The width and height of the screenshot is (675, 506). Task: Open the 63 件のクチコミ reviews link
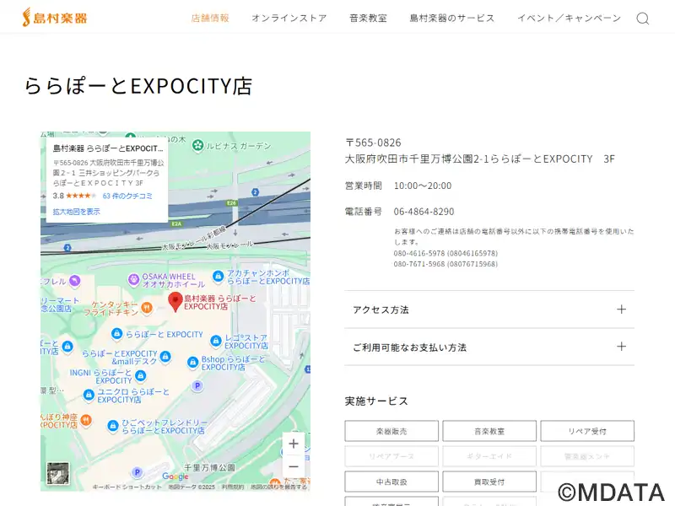point(127,196)
